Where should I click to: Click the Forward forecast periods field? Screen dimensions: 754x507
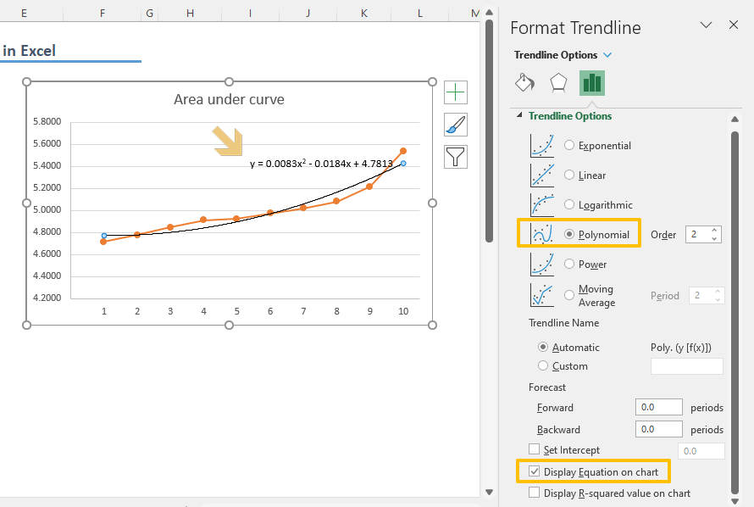tap(659, 407)
